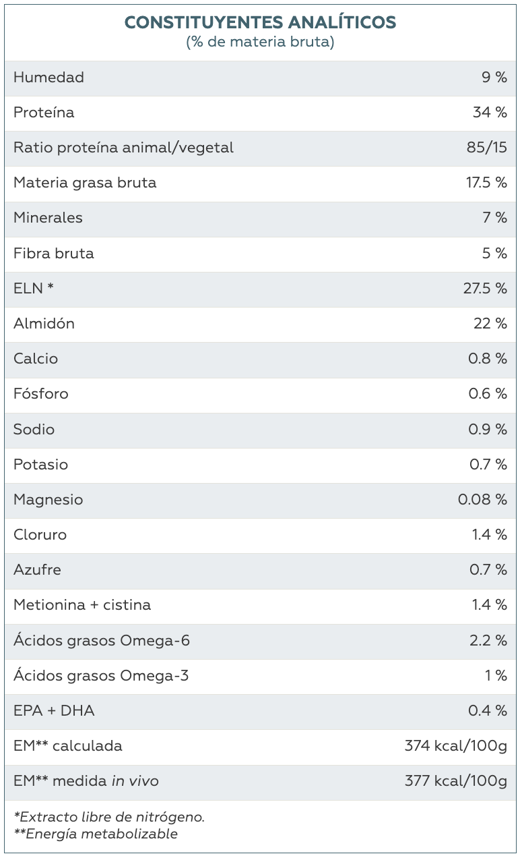The width and height of the screenshot is (520, 858).
Task: Select the Minerales 7 % row
Action: [x=260, y=218]
